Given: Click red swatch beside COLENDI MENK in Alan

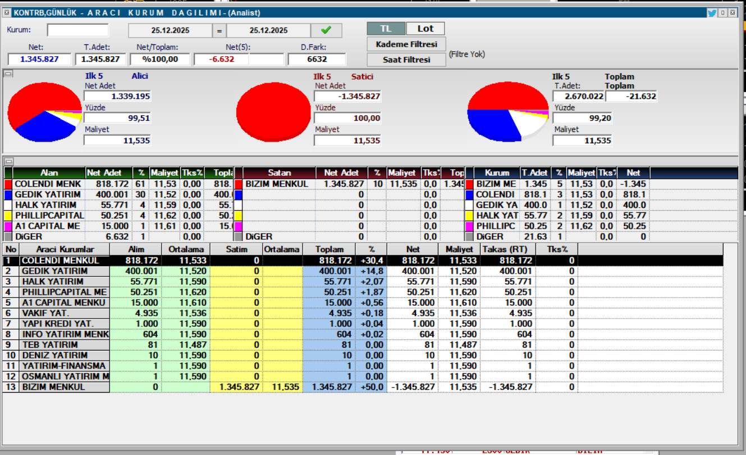Looking at the screenshot, I should pos(8,184).
